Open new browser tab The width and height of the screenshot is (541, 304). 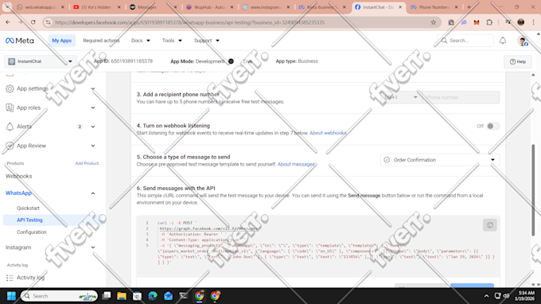point(469,7)
